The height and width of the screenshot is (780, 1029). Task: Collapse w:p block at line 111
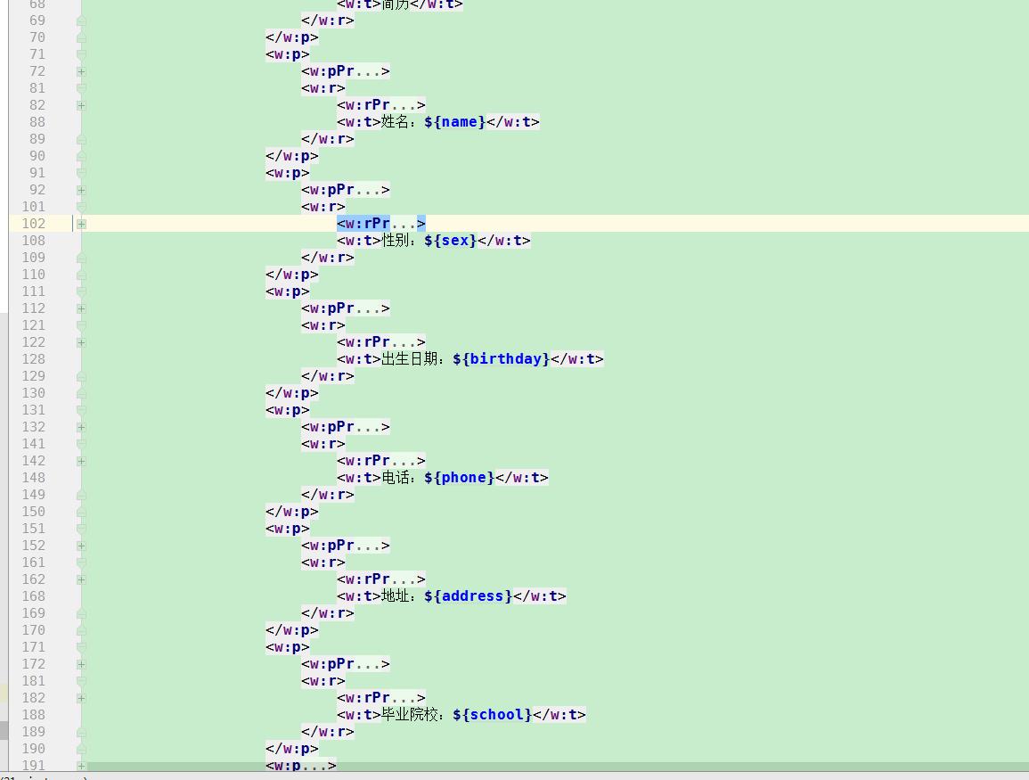pyautogui.click(x=81, y=291)
